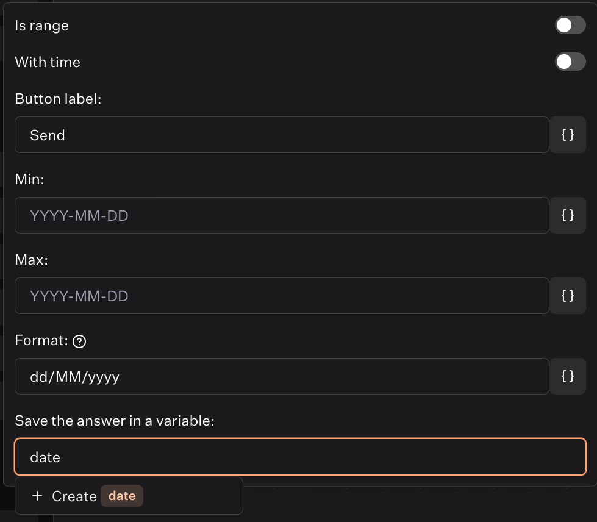597x522 pixels.
Task: Focus the Max date input field
Action: point(282,296)
